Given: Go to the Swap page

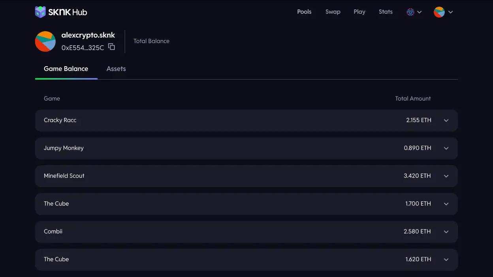Looking at the screenshot, I should pyautogui.click(x=333, y=12).
